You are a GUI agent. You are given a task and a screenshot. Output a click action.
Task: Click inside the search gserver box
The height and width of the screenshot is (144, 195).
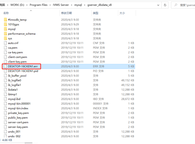(187, 5)
